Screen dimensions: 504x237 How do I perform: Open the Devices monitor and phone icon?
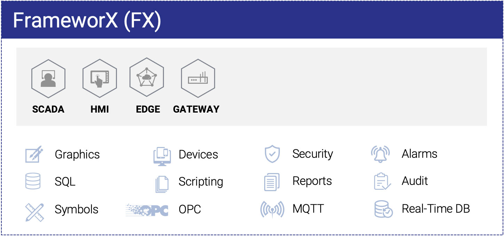pyautogui.click(x=162, y=156)
